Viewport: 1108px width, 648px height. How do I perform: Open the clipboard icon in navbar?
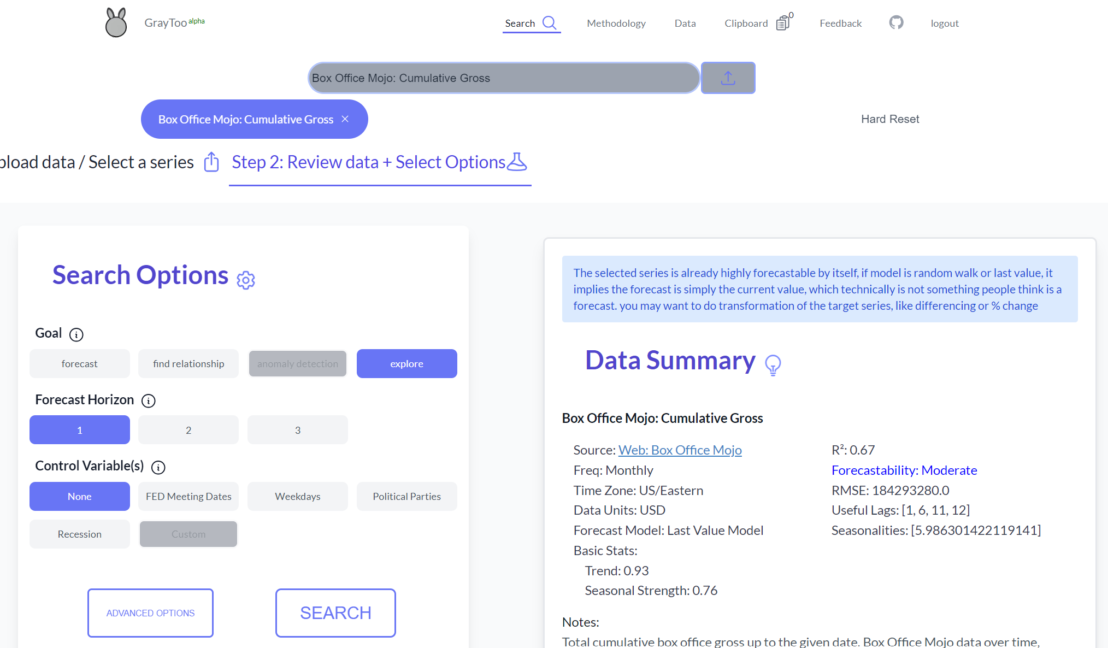point(783,23)
